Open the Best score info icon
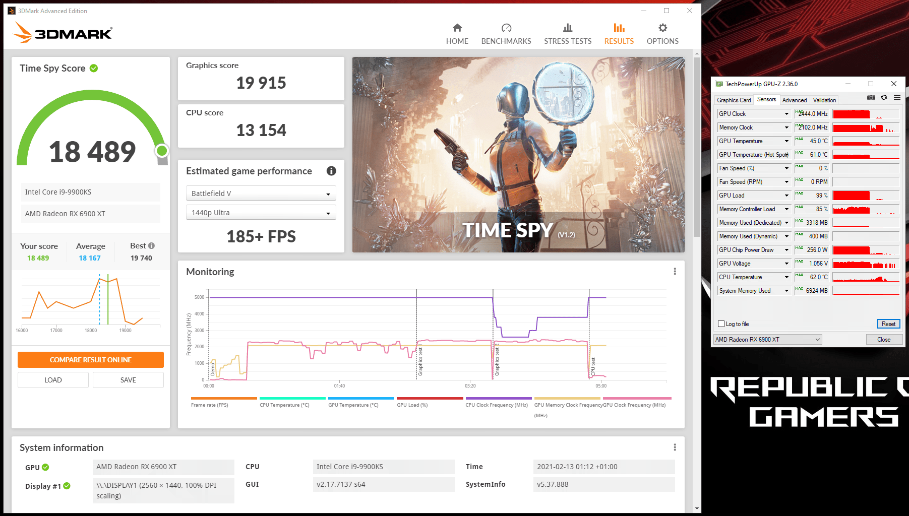 pos(151,246)
